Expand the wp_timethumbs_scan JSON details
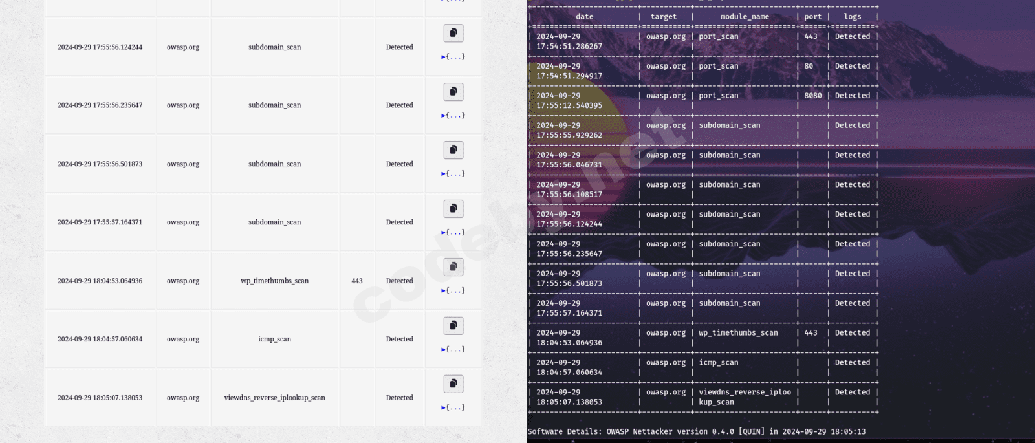The height and width of the screenshot is (443, 1035). tap(453, 291)
